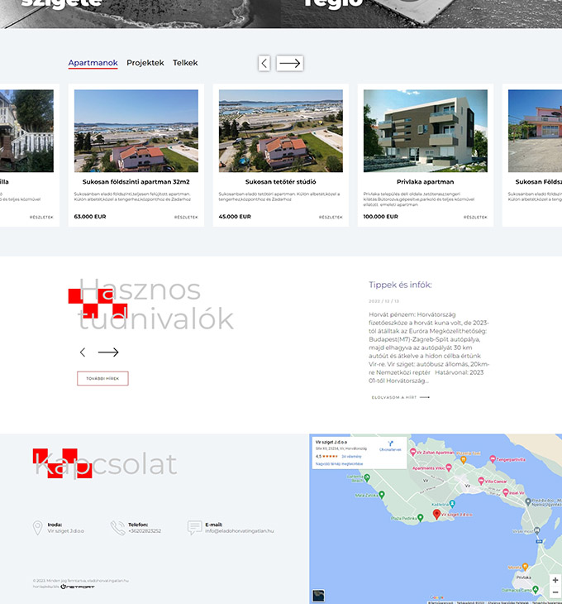Click the red Vir sziget J.d.o.o map marker
Screen dimensions: 562x604
(x=436, y=514)
